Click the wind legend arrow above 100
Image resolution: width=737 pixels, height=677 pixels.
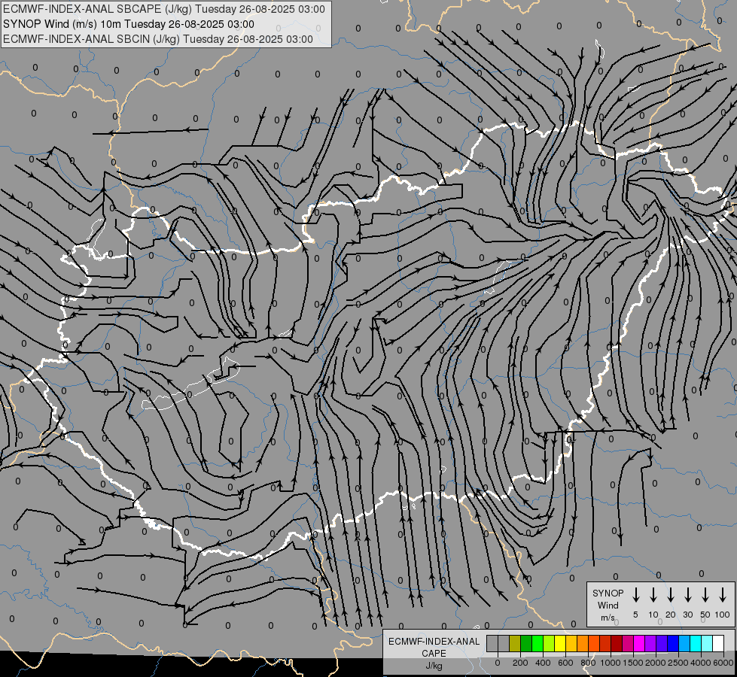point(723,595)
